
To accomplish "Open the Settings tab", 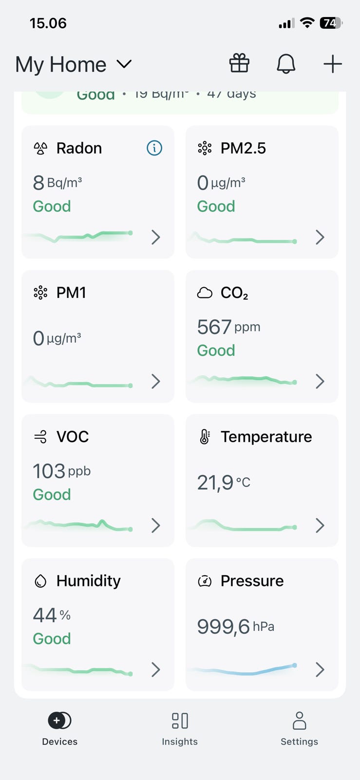I will click(x=299, y=728).
